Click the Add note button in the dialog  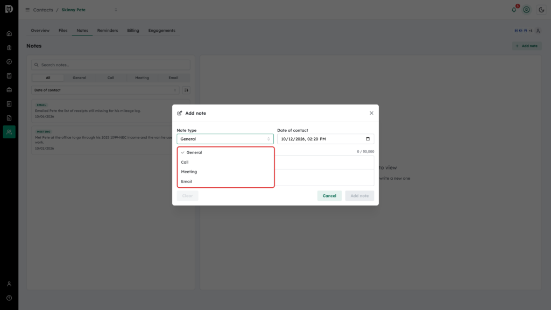(x=359, y=196)
